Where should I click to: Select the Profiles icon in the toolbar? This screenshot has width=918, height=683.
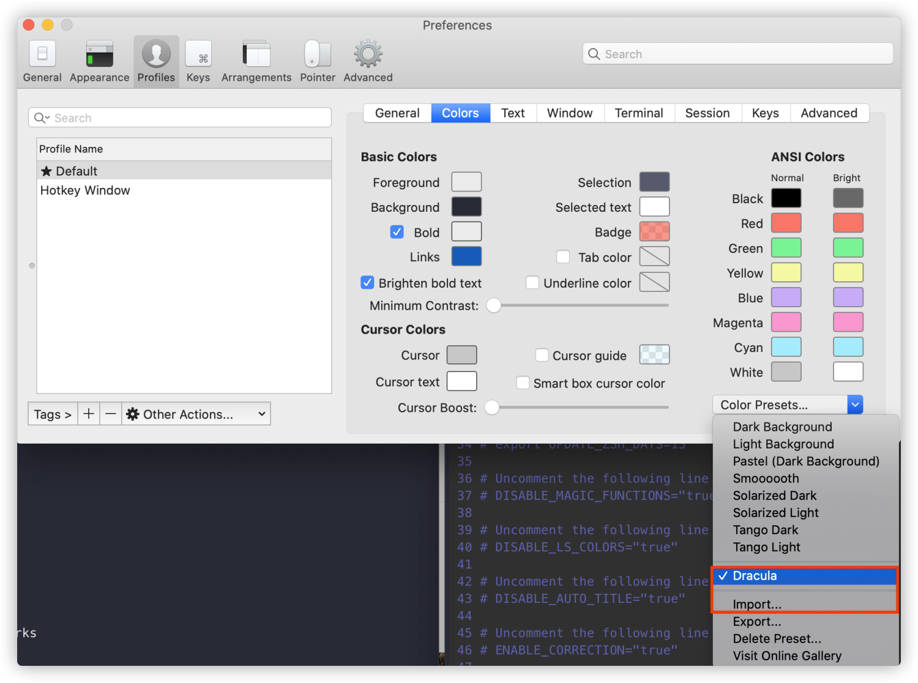tap(155, 60)
